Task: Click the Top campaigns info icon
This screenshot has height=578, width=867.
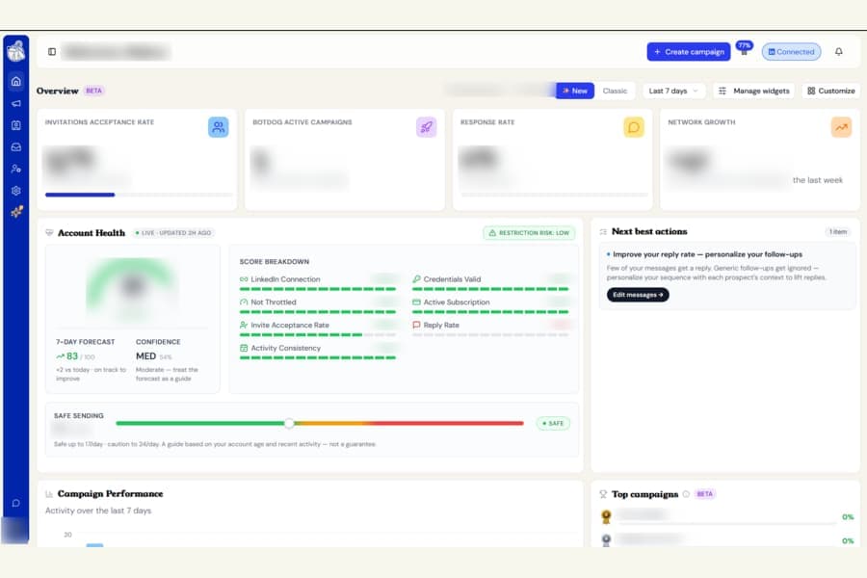Action: click(x=686, y=494)
